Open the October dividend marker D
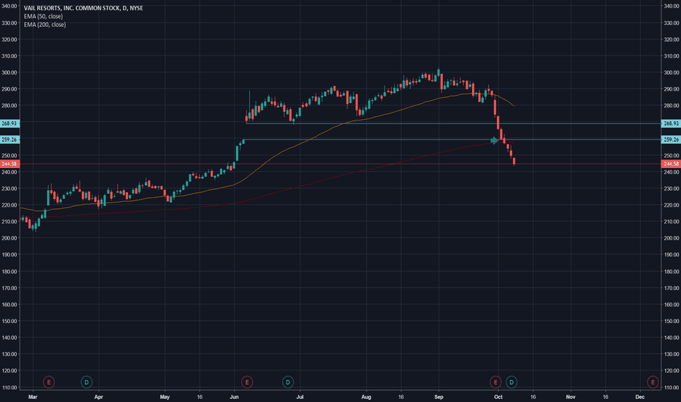The width and height of the screenshot is (681, 402). coord(511,382)
